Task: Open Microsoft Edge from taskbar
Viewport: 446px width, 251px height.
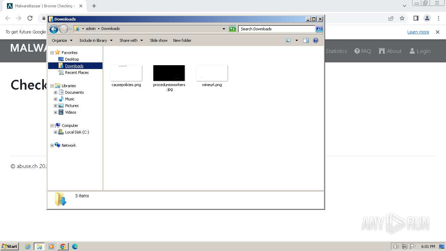Action: coord(75,246)
